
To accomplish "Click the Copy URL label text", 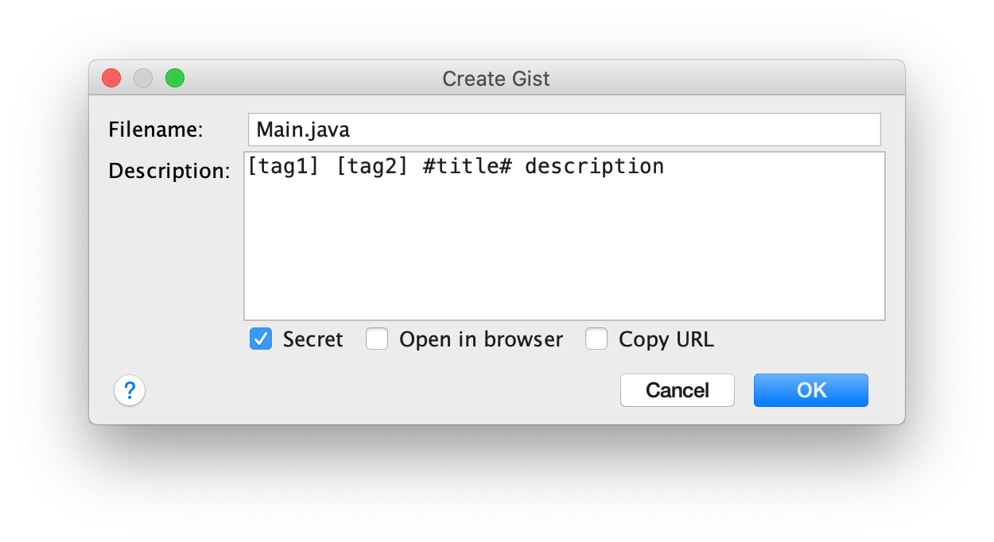I will pos(666,339).
